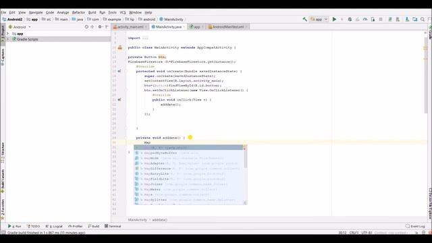The width and height of the screenshot is (432, 243).
Task: Click the yellow lightbulb intention icon
Action: point(190,137)
